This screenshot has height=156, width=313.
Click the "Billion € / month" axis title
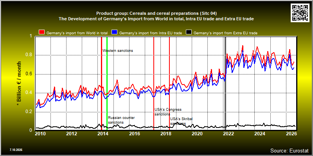point(19,83)
